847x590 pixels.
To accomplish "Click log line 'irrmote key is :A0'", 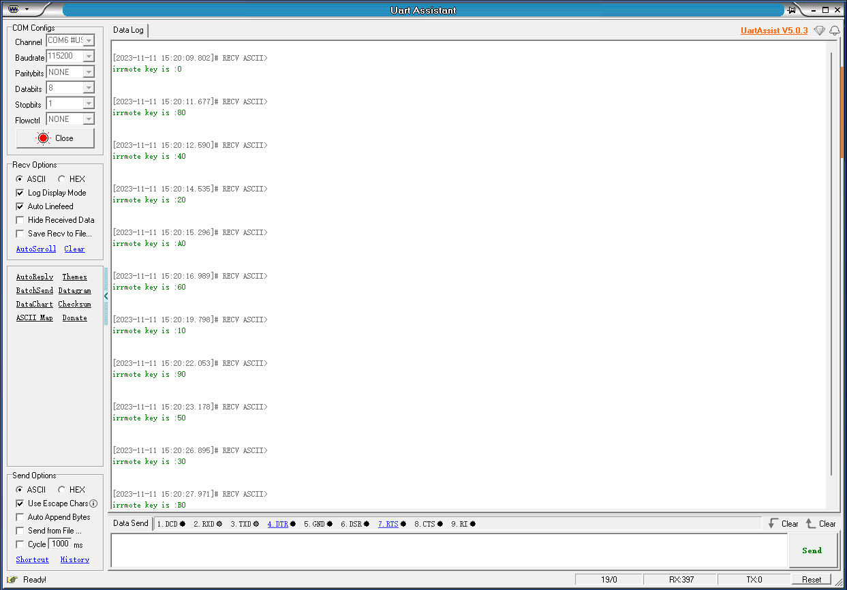I will tap(149, 244).
